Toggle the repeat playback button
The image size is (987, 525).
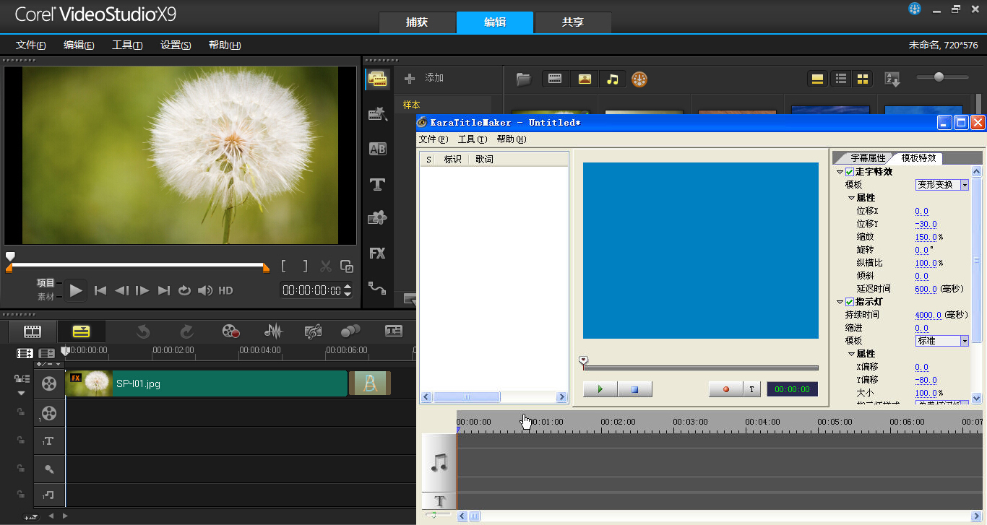pos(184,290)
